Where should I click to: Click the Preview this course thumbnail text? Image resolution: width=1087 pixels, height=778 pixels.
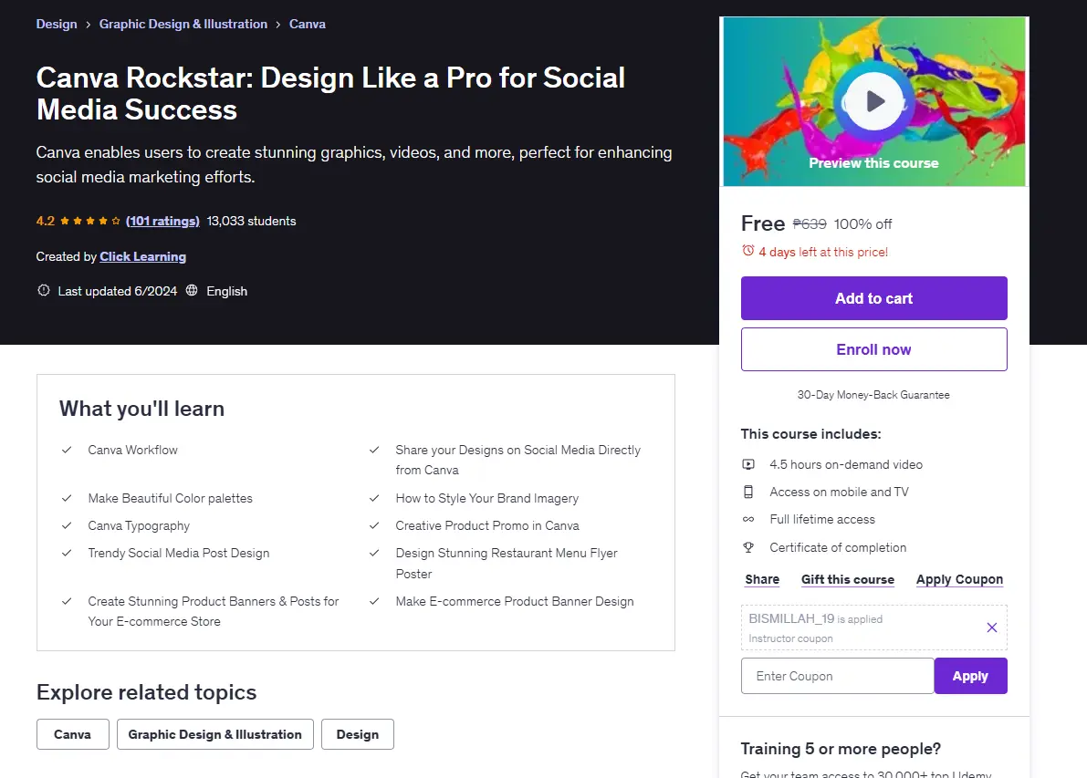tap(873, 162)
